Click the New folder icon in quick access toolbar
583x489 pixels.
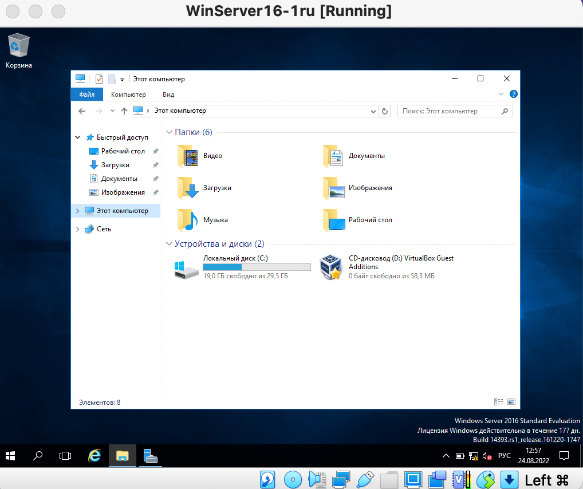coord(112,79)
